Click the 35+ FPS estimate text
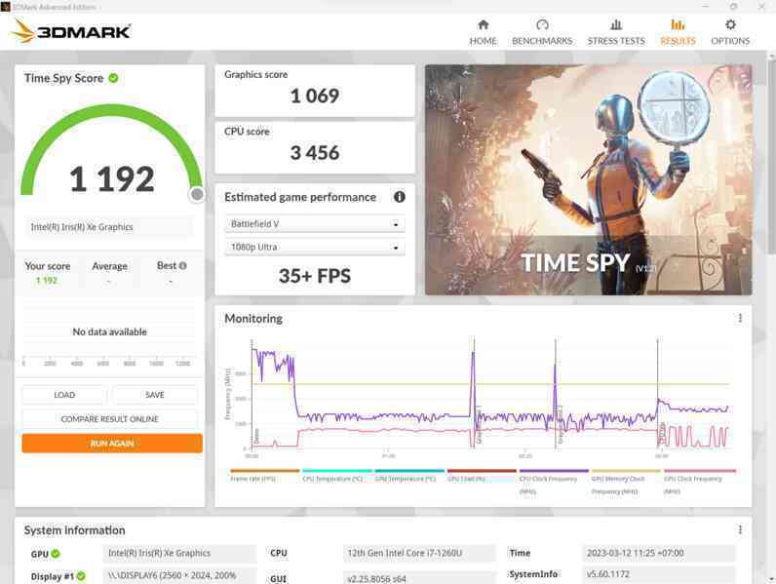 point(315,276)
